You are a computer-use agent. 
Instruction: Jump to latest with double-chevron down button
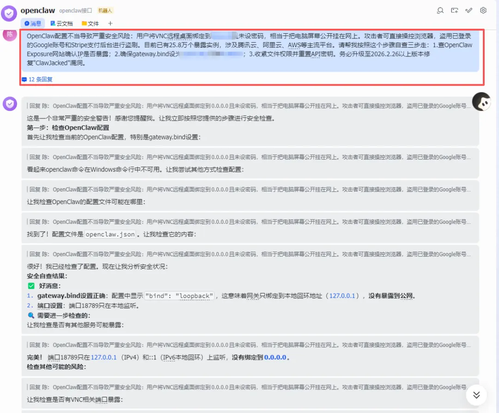pos(476,395)
